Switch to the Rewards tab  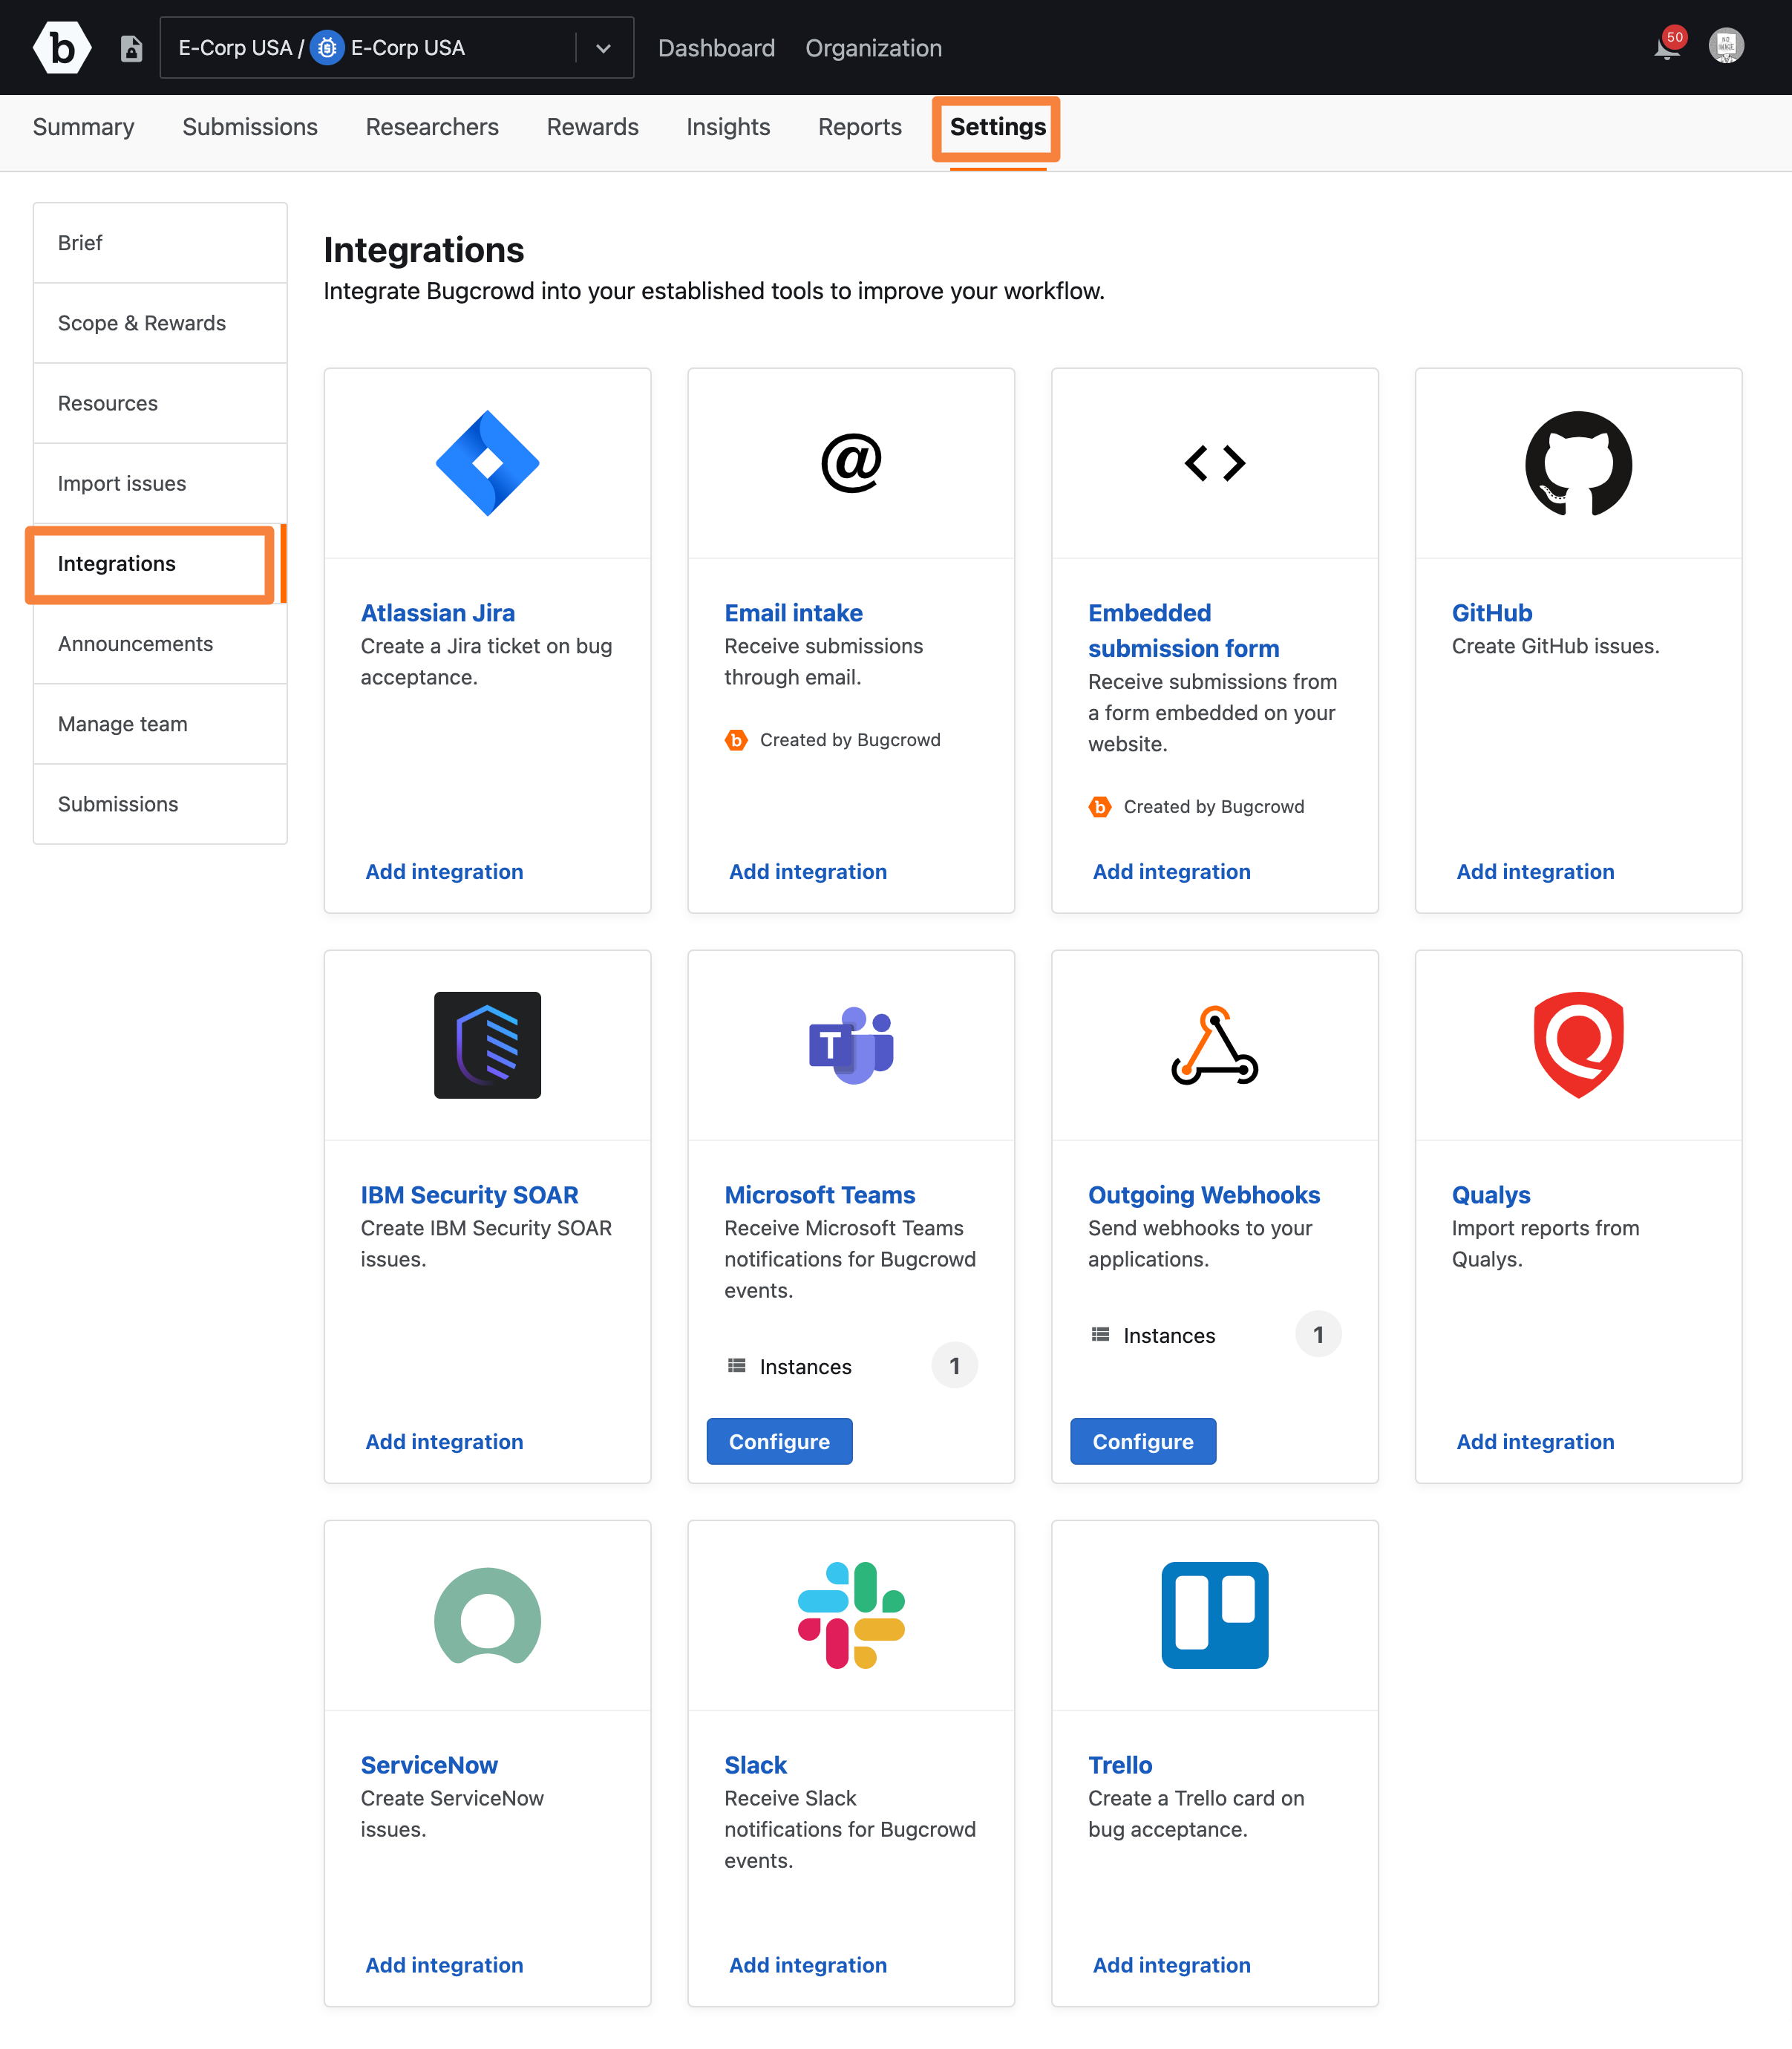(x=592, y=127)
